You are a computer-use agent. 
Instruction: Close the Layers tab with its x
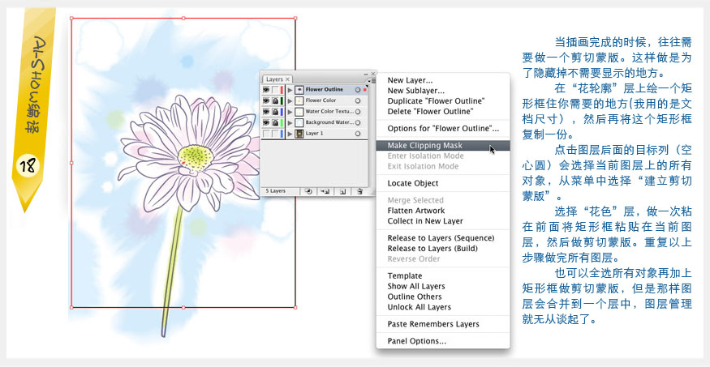click(x=287, y=79)
